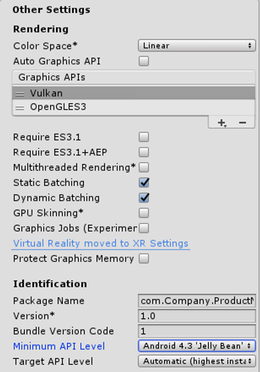260x372 pixels.
Task: Expand the Target API Level dropdown
Action: pos(197,361)
